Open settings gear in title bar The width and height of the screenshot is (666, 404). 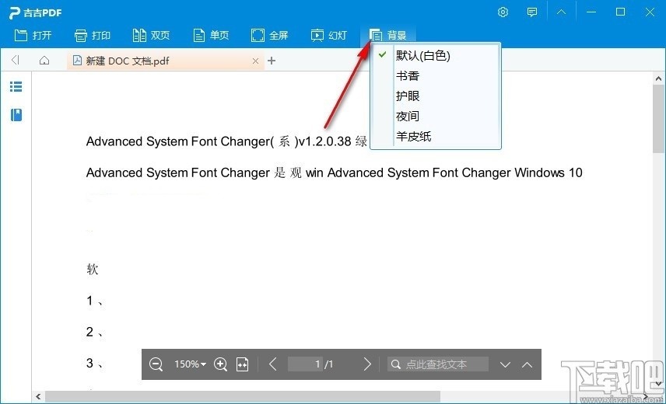(x=503, y=12)
